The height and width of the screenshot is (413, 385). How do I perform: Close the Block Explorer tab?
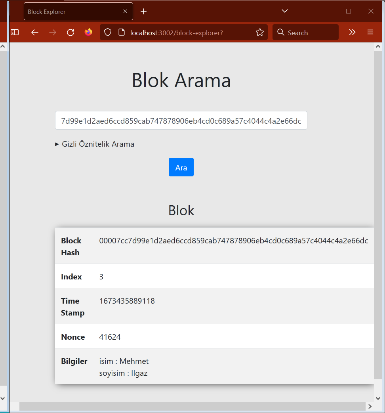pyautogui.click(x=125, y=11)
